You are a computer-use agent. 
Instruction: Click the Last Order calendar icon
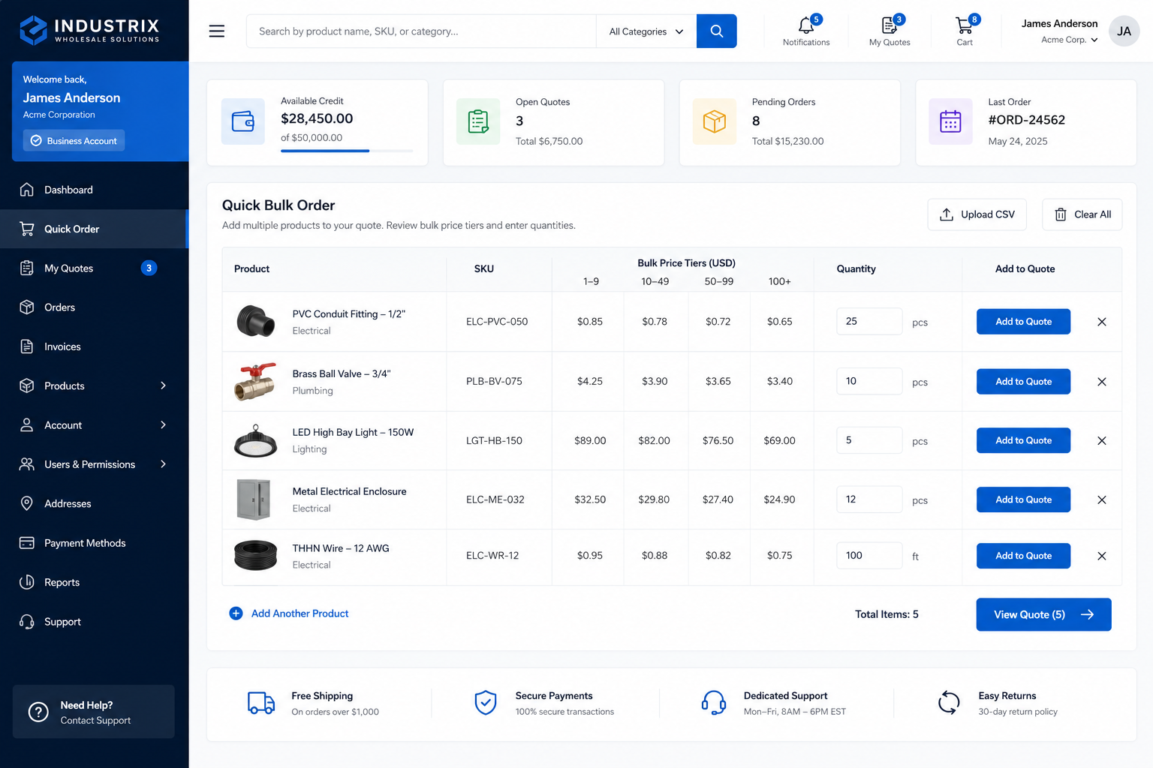point(950,121)
